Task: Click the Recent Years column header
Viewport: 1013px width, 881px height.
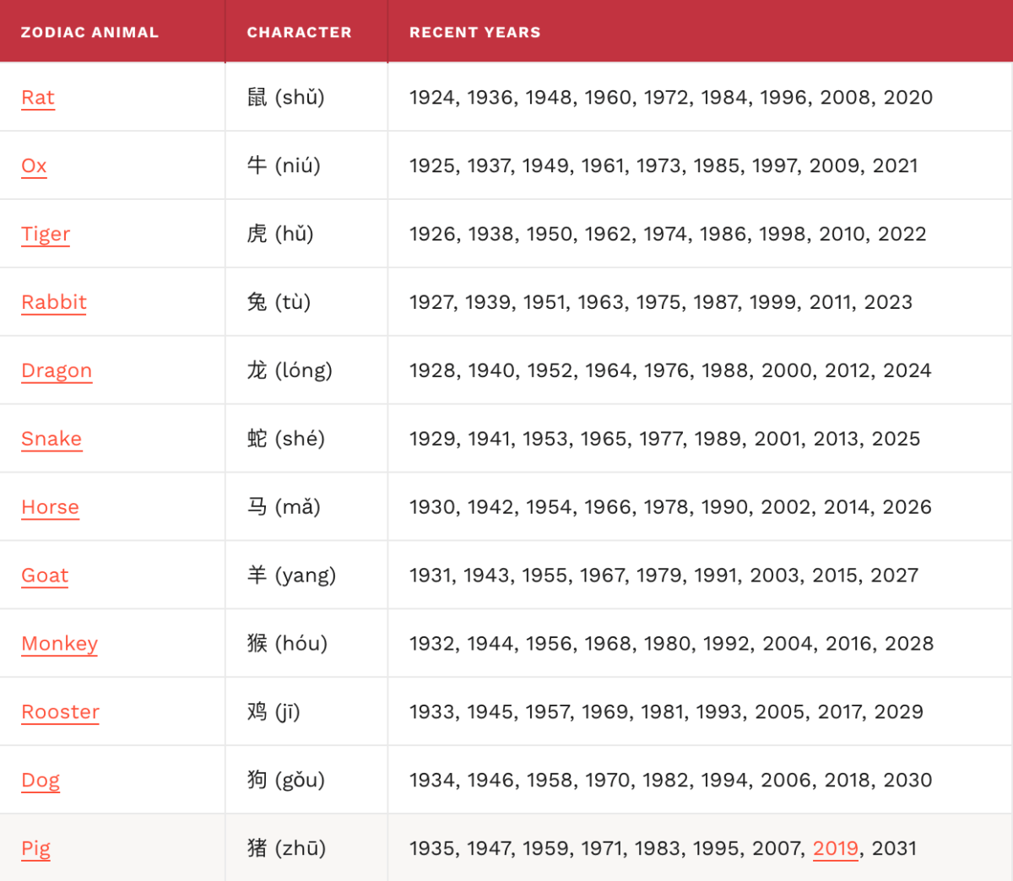Action: [474, 33]
